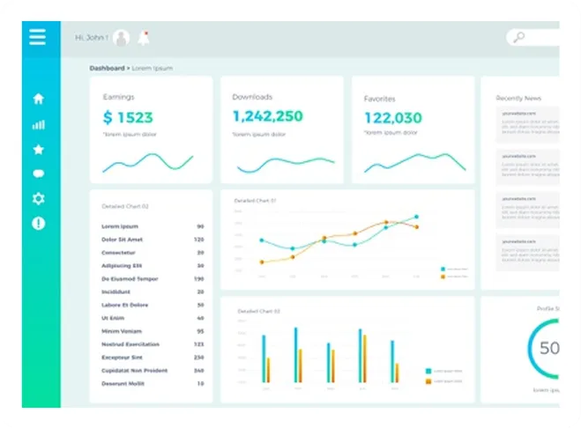Select the Deserunt Mollit list row
Image resolution: width=581 pixels, height=428 pixels.
[153, 384]
